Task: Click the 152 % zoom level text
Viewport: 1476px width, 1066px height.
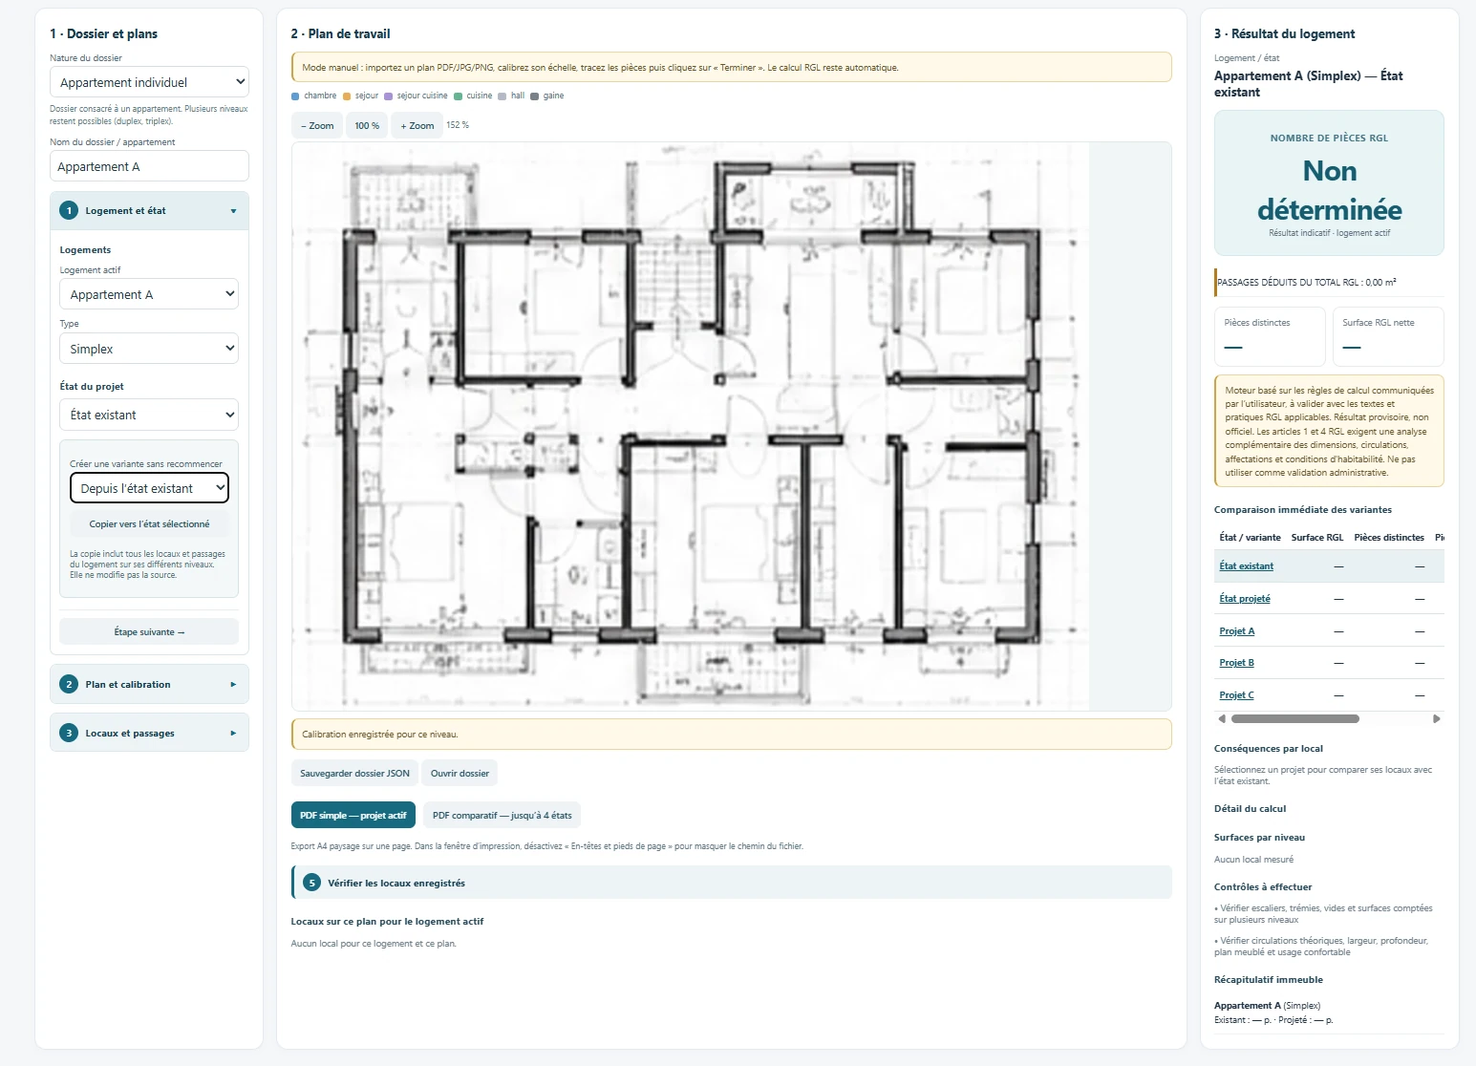Action: tap(458, 125)
